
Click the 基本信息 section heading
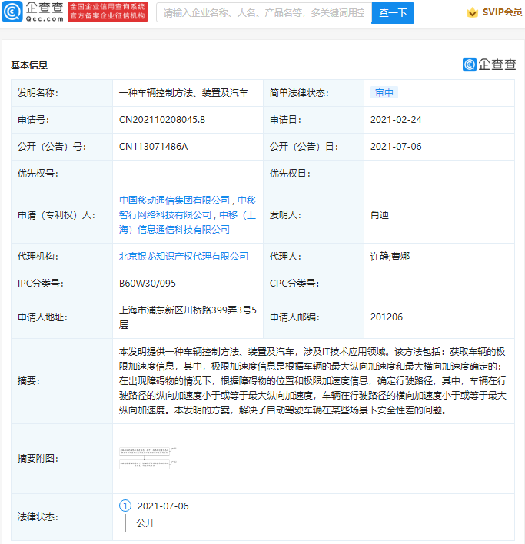click(x=29, y=65)
